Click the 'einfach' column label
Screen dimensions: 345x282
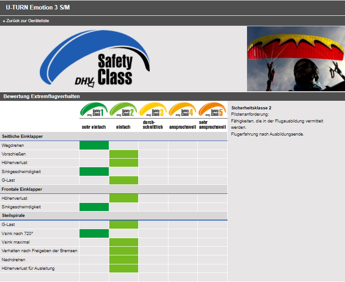pos(123,127)
